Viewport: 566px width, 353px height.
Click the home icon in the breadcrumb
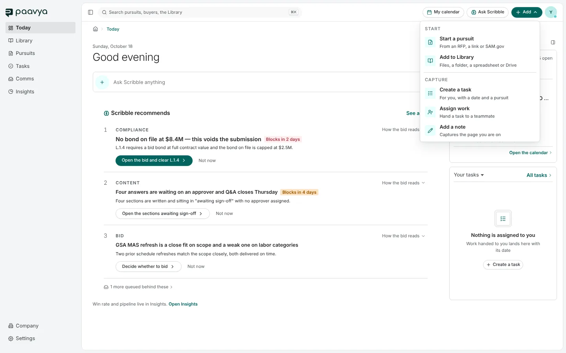[x=95, y=29]
